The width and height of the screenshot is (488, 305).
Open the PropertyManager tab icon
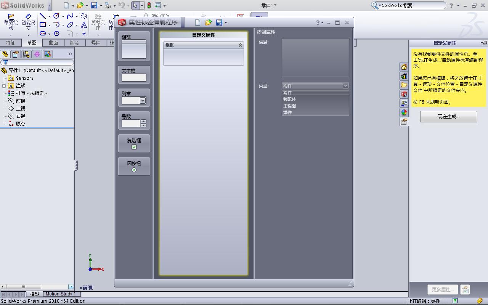[x=16, y=54]
